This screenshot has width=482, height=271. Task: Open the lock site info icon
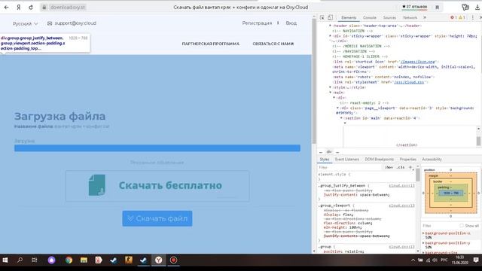click(x=44, y=8)
